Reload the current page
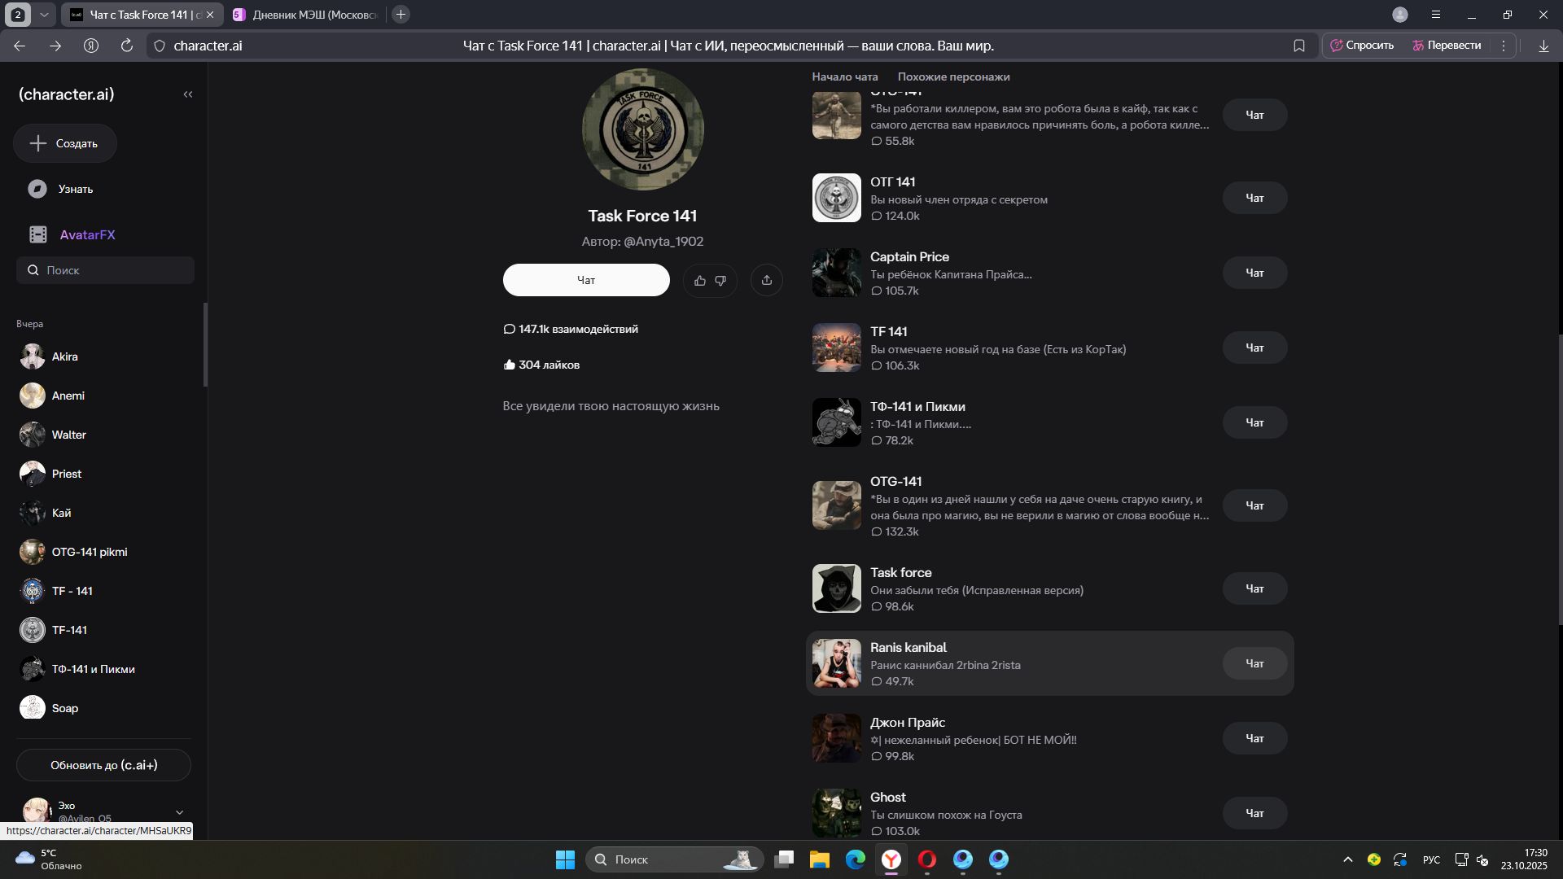Viewport: 1563px width, 879px height. pos(127,46)
